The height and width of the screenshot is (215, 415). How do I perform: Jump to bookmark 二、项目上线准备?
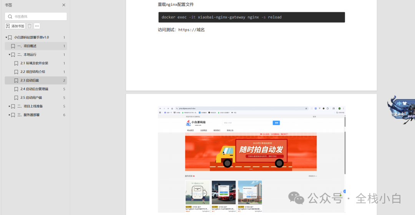pyautogui.click(x=30, y=106)
